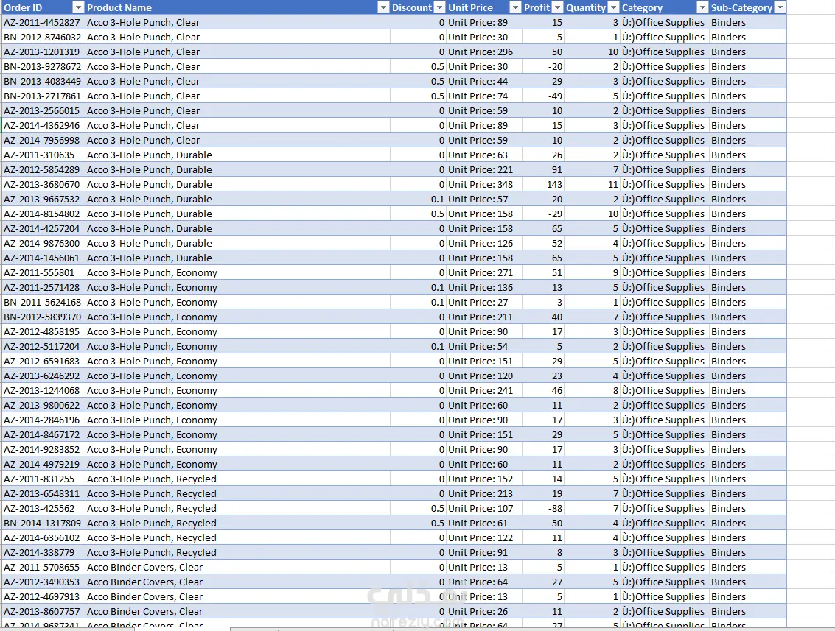Click the Profit cell showing -50

542,523
